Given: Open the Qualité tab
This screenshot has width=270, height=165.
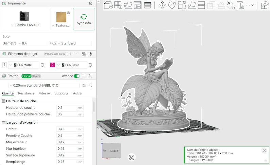Looking at the screenshot, I should (x=8, y=93).
